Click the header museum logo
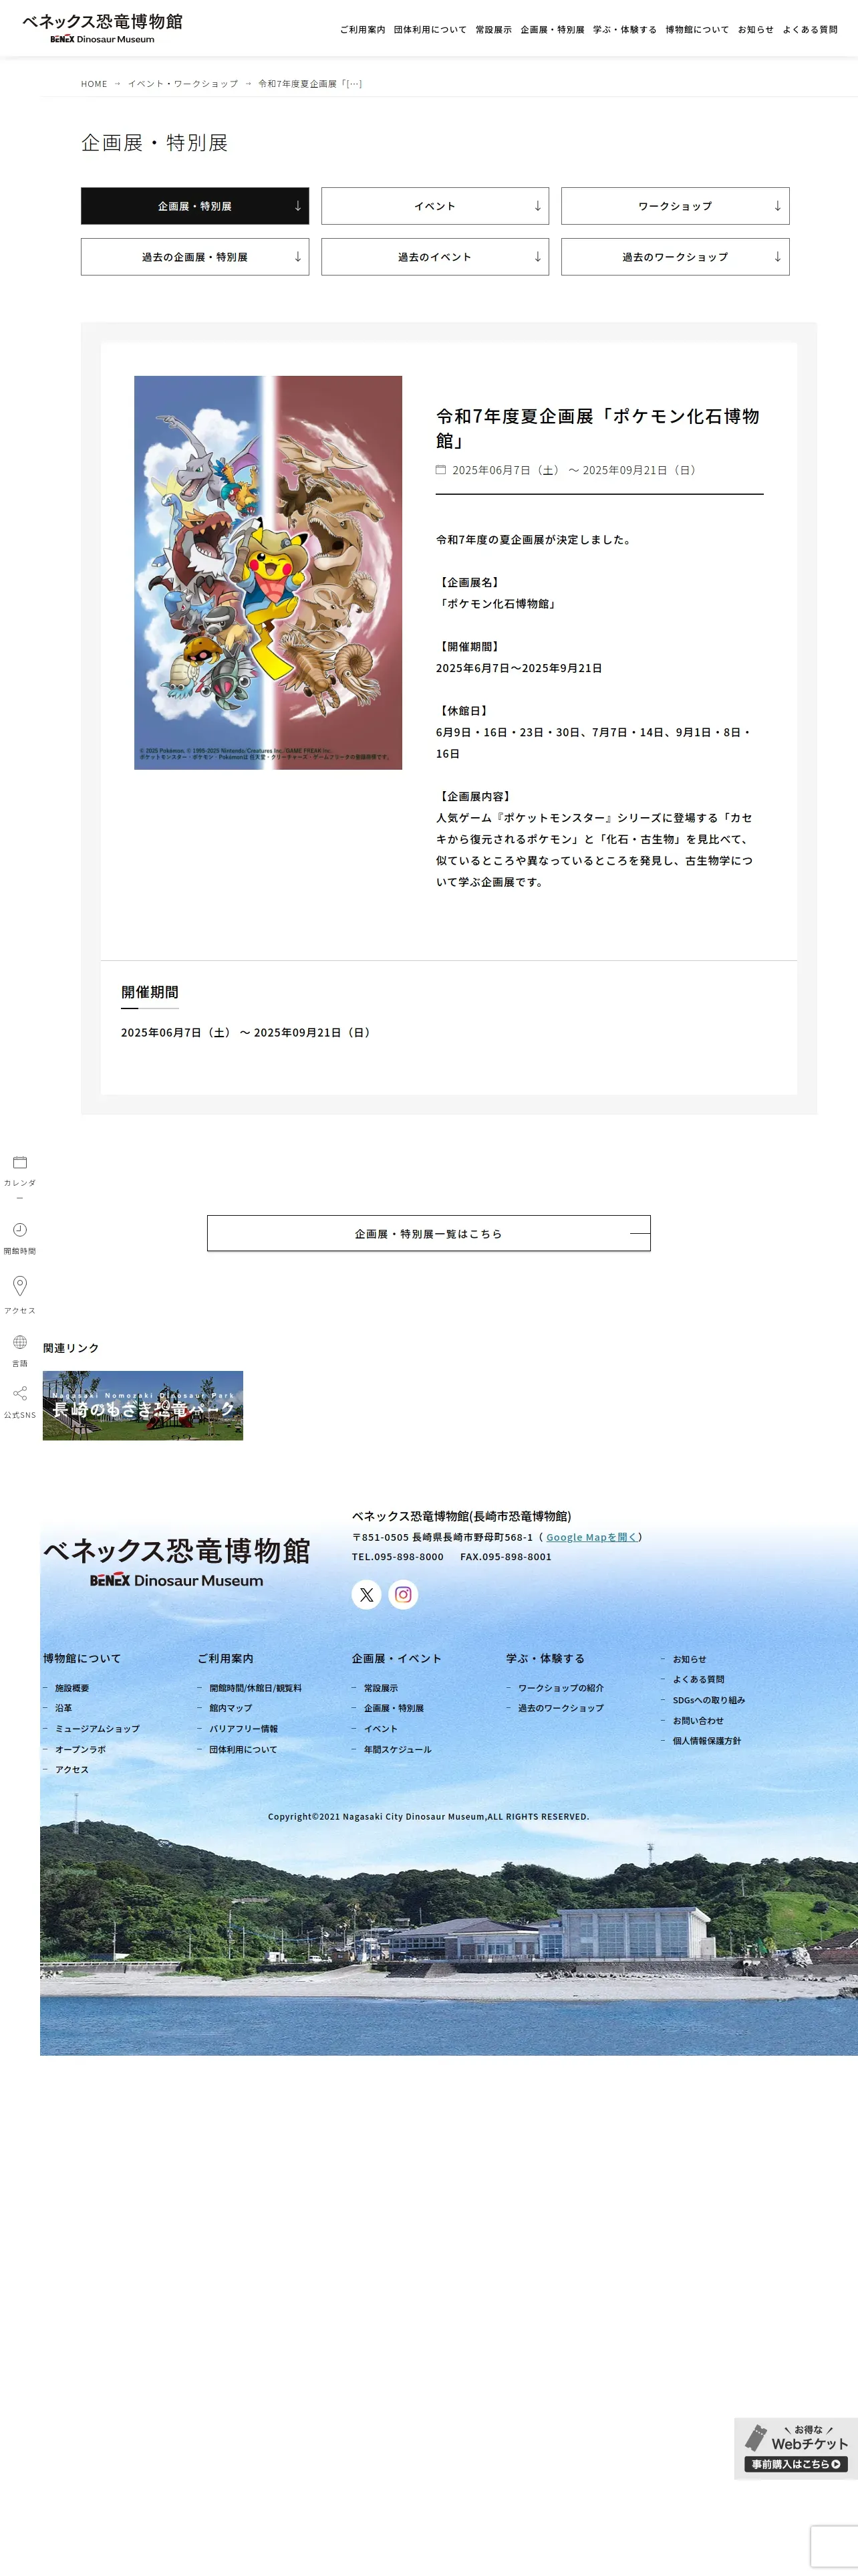 [x=103, y=28]
